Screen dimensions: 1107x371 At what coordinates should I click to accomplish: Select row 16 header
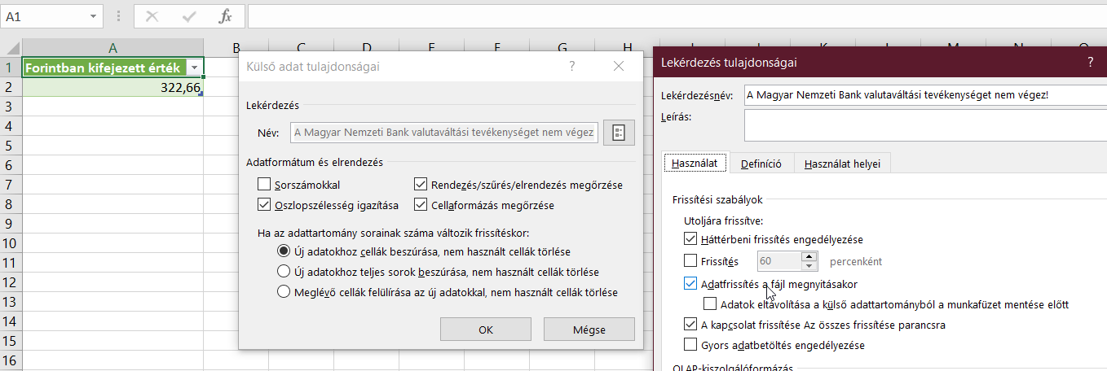pos(11,360)
